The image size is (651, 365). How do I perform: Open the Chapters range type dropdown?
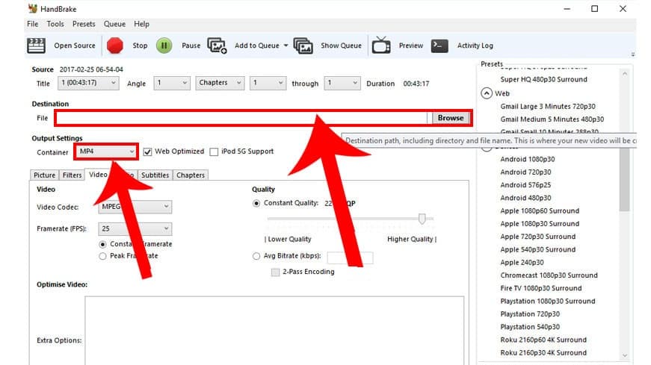[x=220, y=83]
